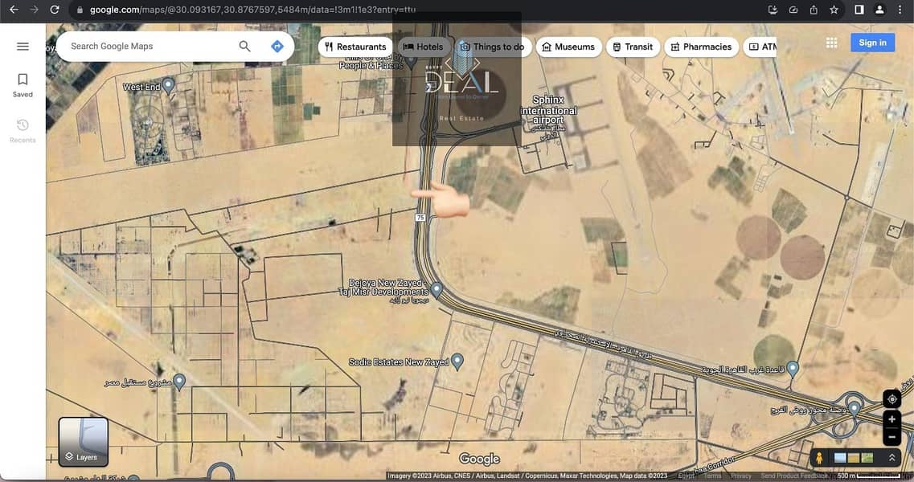Expand the imagery strip with double chevron
This screenshot has height=482, width=914.
(x=891, y=458)
